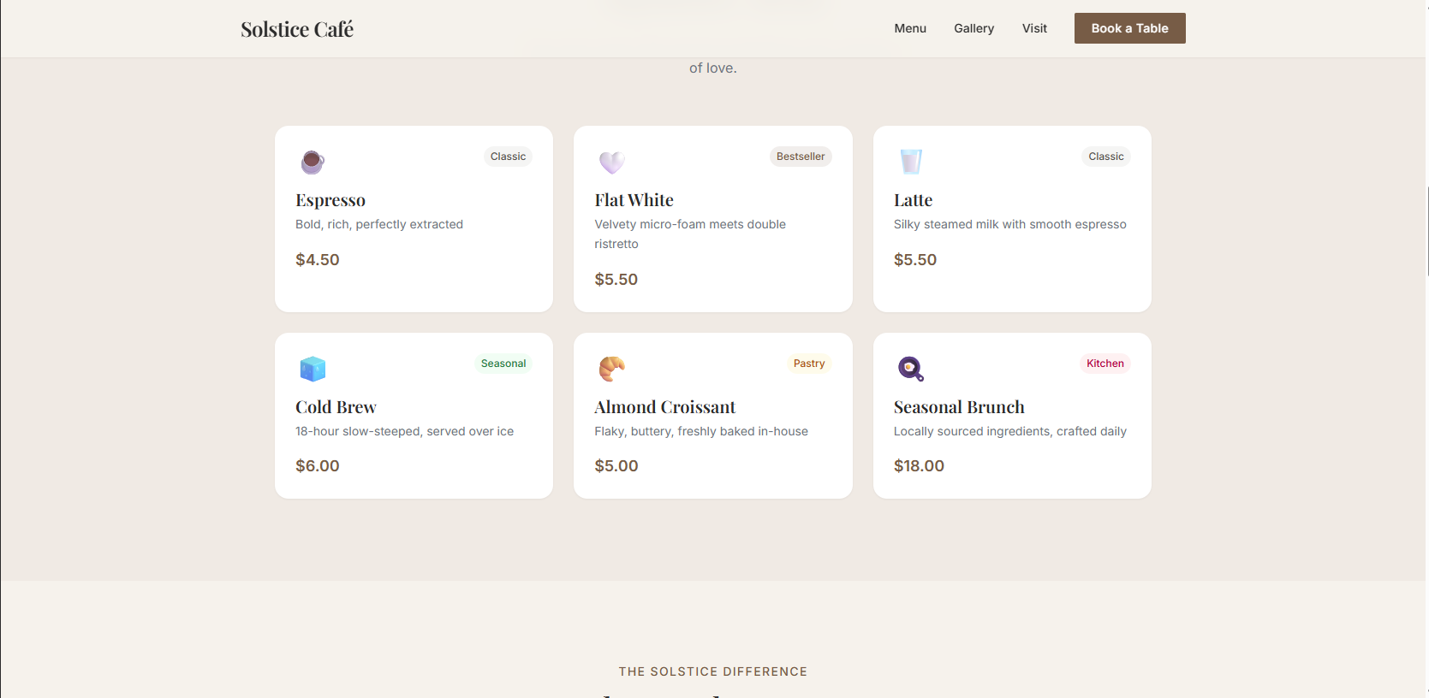Click the Classic badge on Espresso card
The image size is (1429, 698).
point(508,157)
